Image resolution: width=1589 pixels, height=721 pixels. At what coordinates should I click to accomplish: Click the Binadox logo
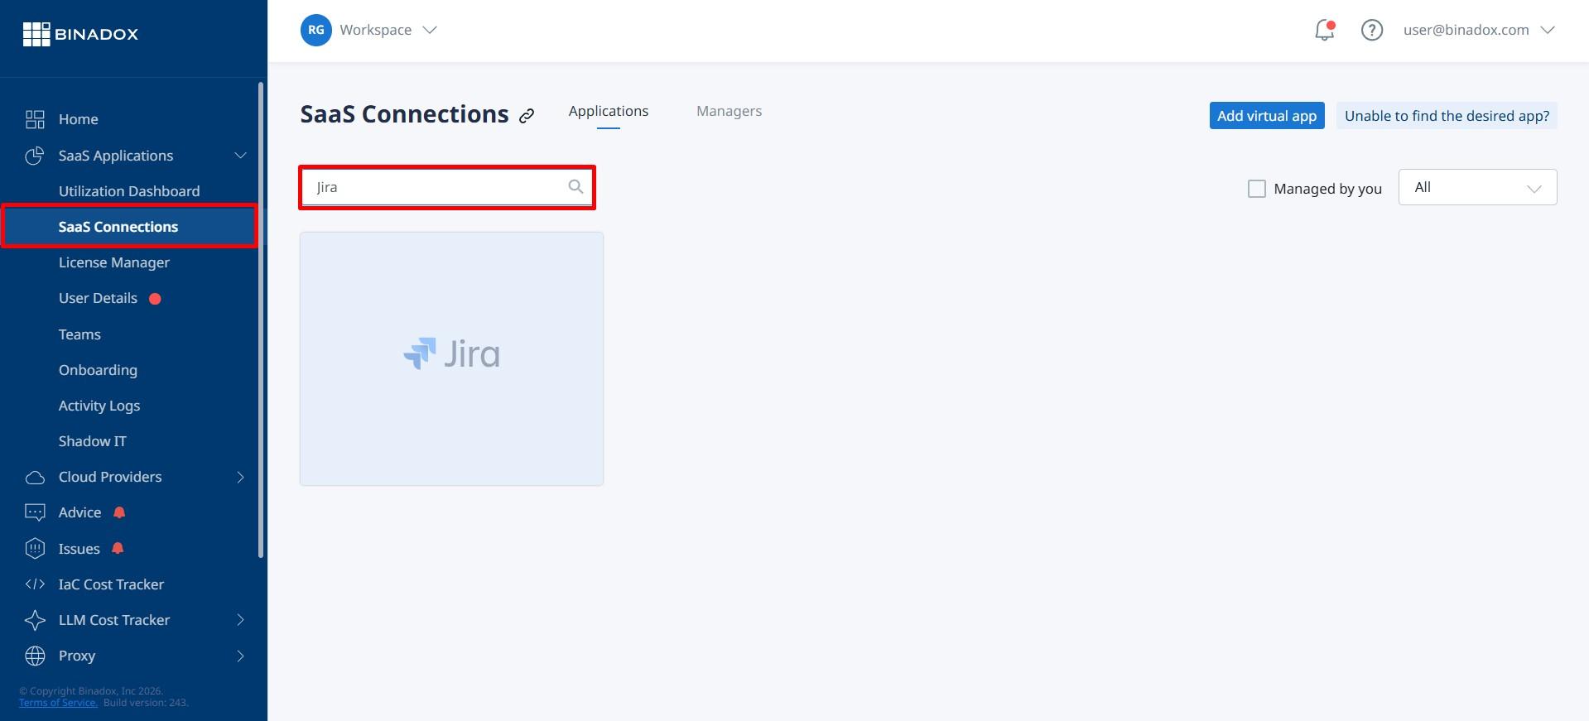click(80, 34)
